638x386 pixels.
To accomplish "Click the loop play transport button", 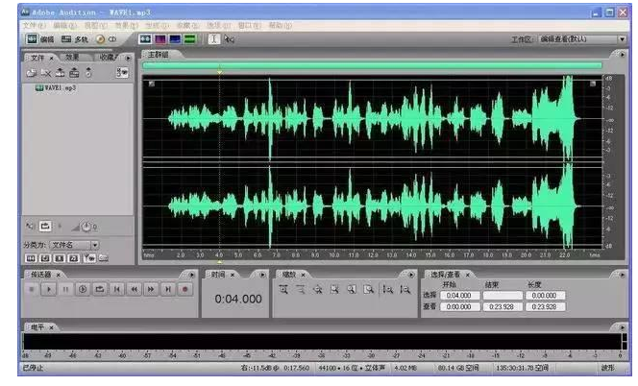I will click(x=100, y=289).
